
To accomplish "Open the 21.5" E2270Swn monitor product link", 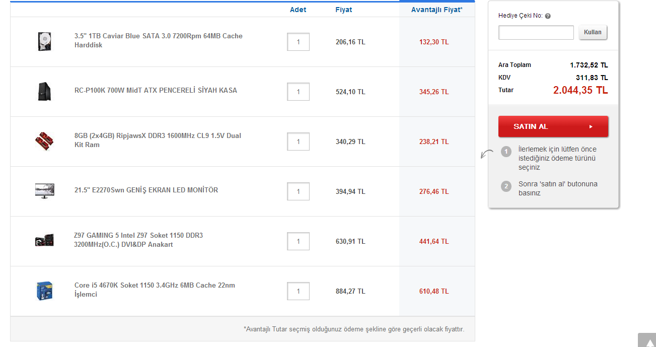I will coord(146,190).
